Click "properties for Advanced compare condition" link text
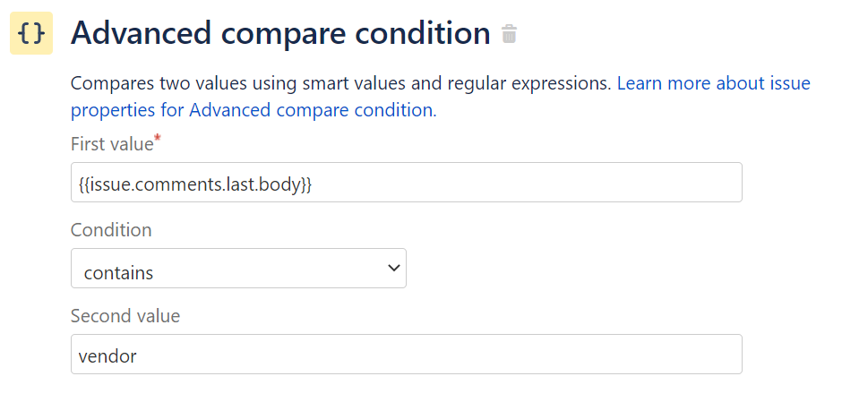The height and width of the screenshot is (402, 842). (x=252, y=110)
